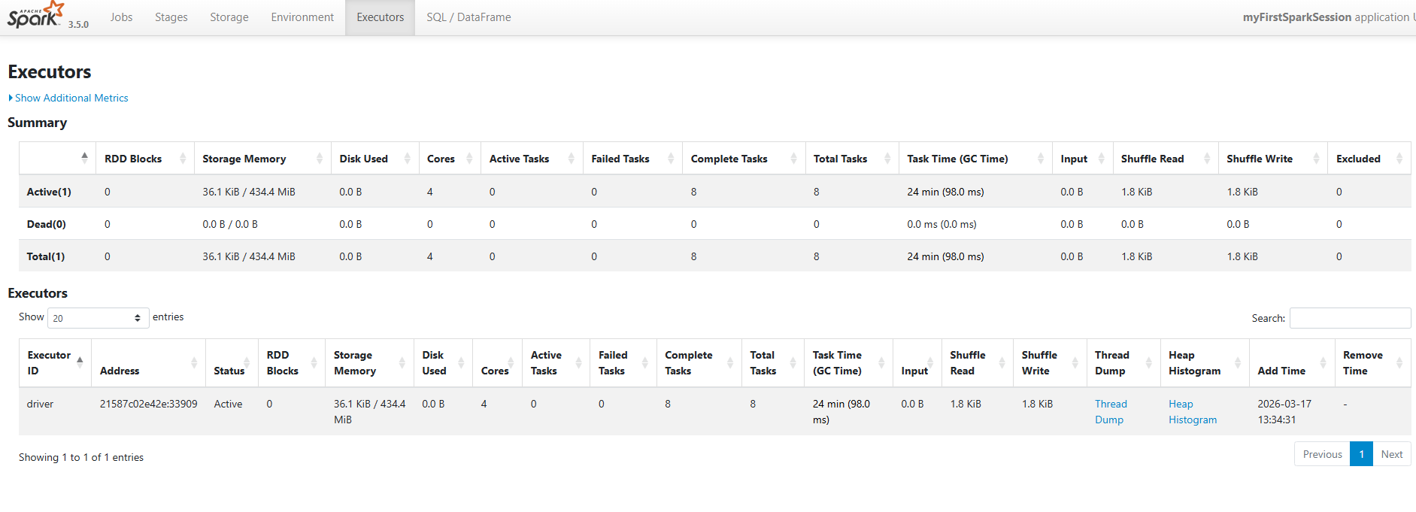Sort executors table by Input
Image resolution: width=1416 pixels, height=512 pixels.
click(917, 363)
